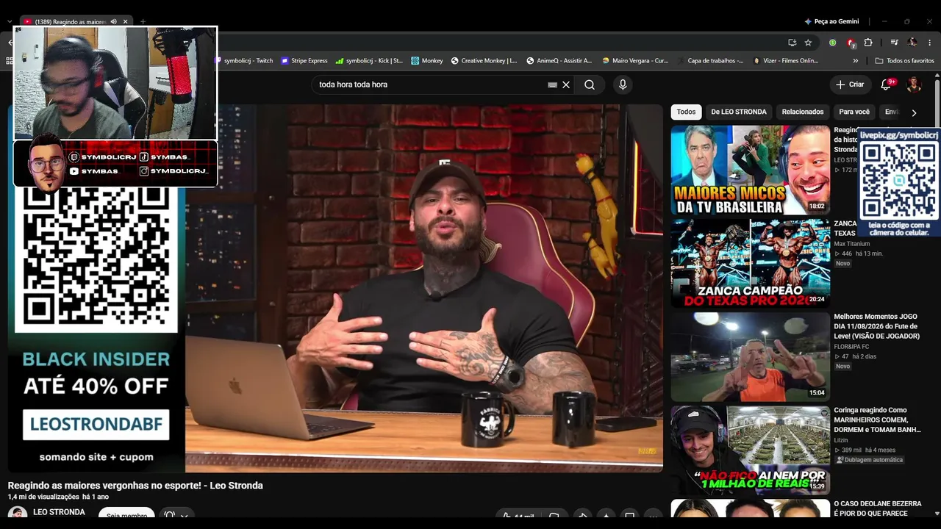Click the video title Reagindo as maiores vergonhas
The width and height of the screenshot is (941, 529).
point(135,486)
